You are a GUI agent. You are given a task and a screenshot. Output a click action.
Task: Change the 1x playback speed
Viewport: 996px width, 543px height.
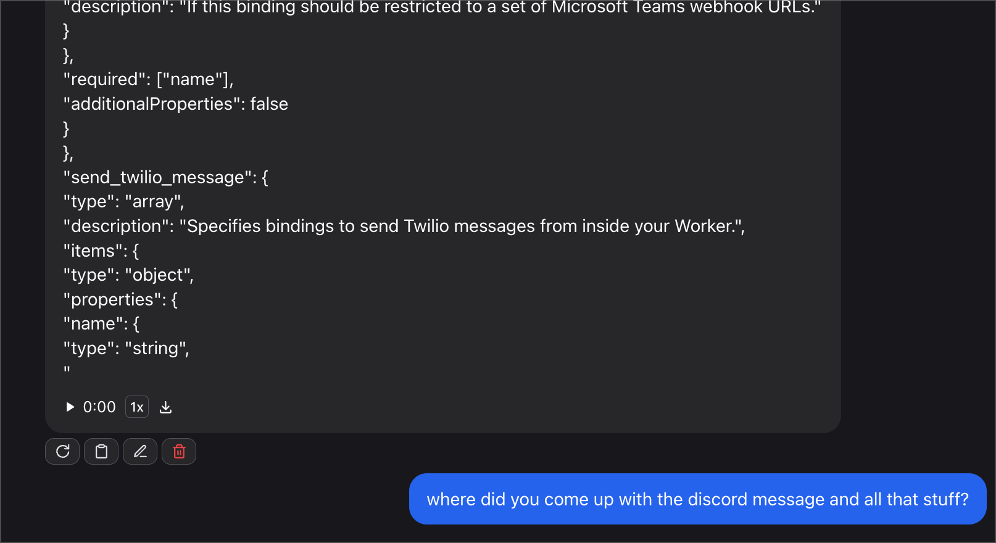(137, 407)
